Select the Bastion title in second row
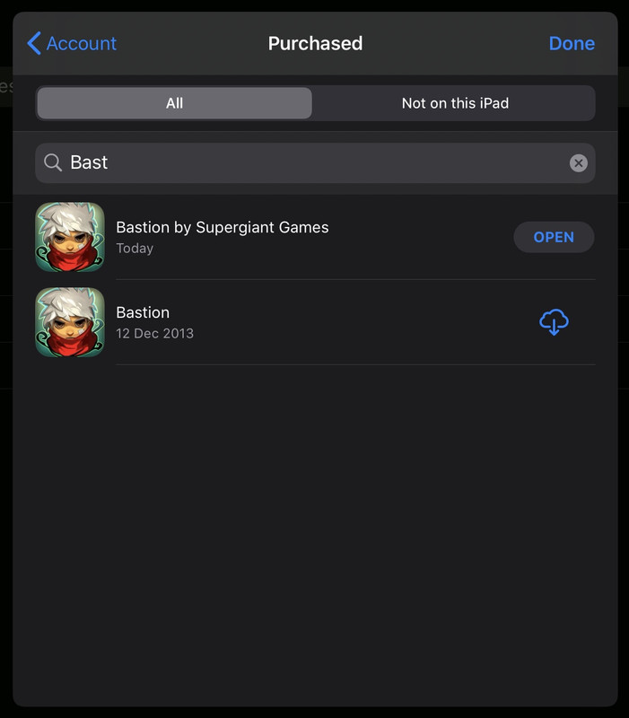 point(143,312)
